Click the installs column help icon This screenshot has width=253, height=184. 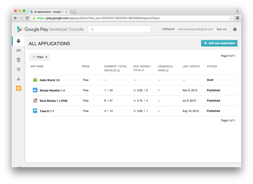tap(118, 70)
